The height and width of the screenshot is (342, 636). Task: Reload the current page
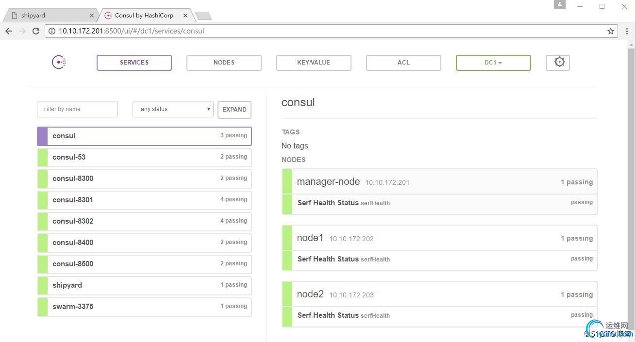coord(36,31)
